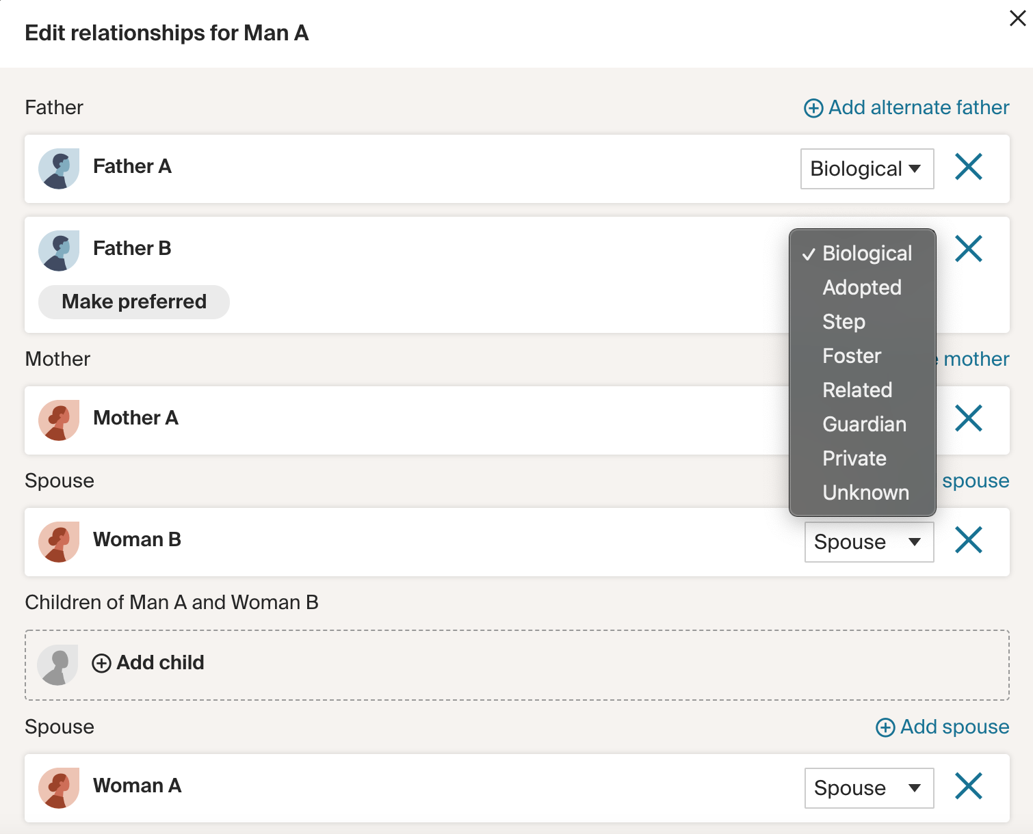This screenshot has height=834, width=1033.
Task: Click Woman A's profile avatar
Action: [59, 788]
